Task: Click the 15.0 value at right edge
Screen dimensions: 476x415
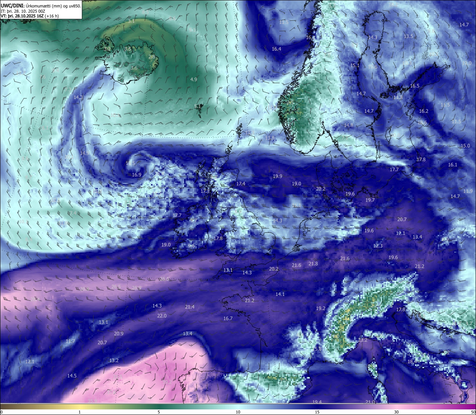Action: [465, 146]
